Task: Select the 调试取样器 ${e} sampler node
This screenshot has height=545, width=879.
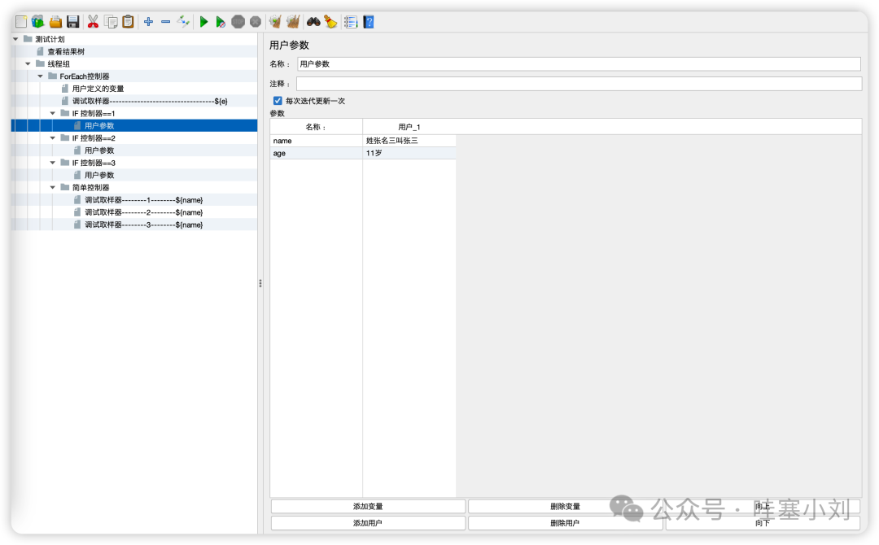Action: tap(150, 101)
